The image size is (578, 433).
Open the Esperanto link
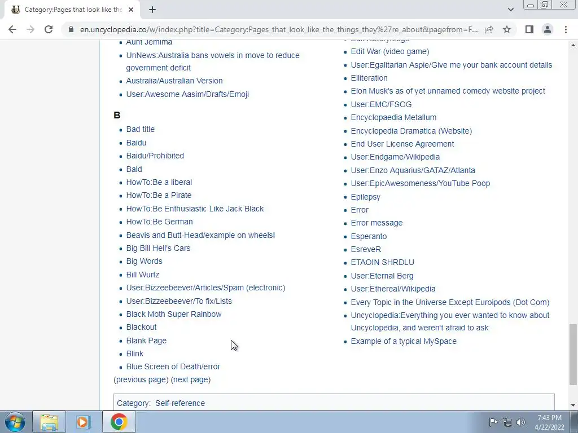[x=369, y=236]
